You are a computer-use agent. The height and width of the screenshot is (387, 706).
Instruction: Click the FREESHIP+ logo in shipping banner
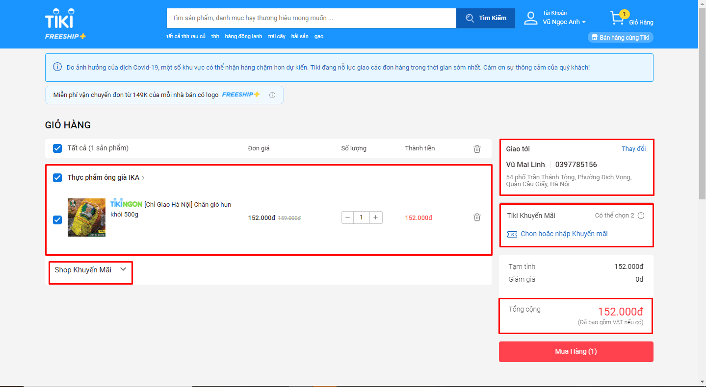pyautogui.click(x=241, y=95)
